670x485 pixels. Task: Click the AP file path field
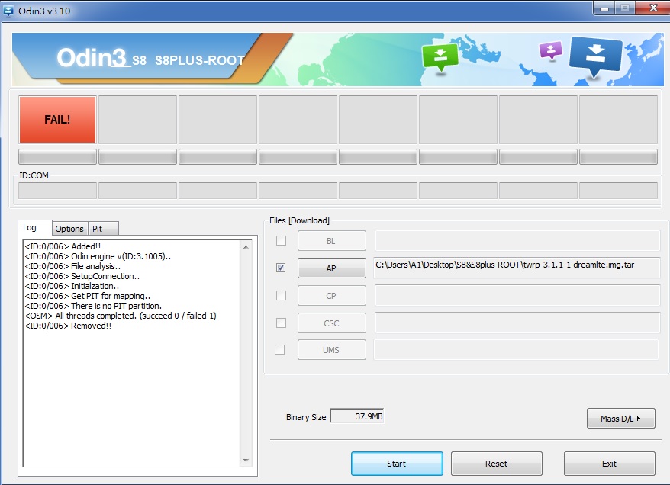point(517,268)
